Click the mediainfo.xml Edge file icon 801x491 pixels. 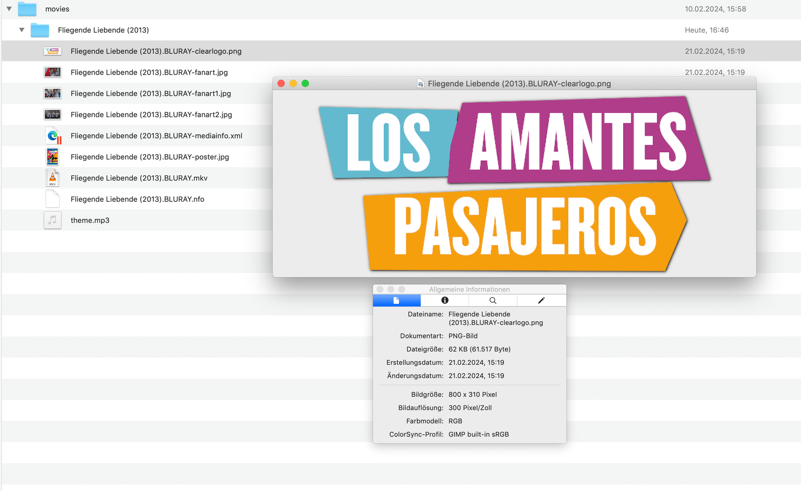click(53, 136)
